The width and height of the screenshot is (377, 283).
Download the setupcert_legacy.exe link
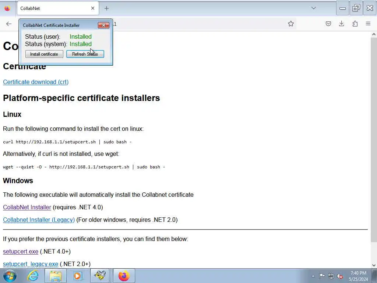coord(31,264)
